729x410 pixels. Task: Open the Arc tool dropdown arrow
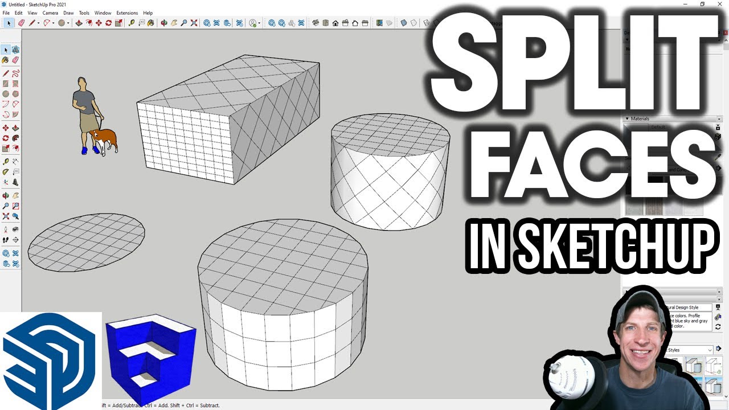(53, 23)
